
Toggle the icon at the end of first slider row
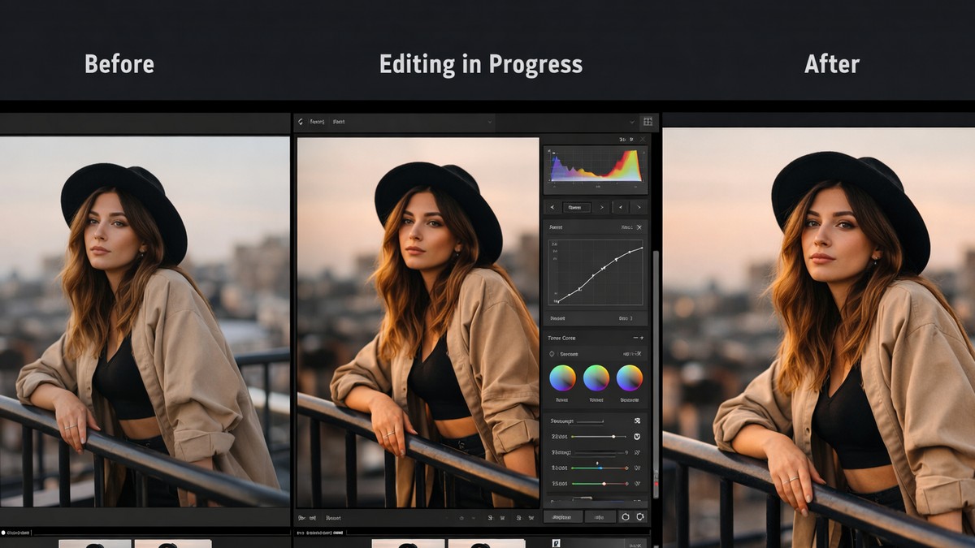pyautogui.click(x=637, y=421)
